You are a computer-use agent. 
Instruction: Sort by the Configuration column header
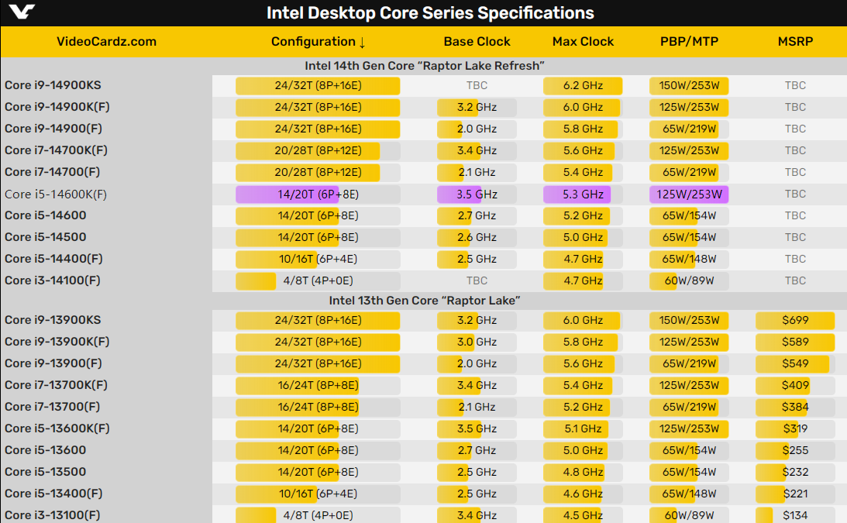[x=318, y=42]
